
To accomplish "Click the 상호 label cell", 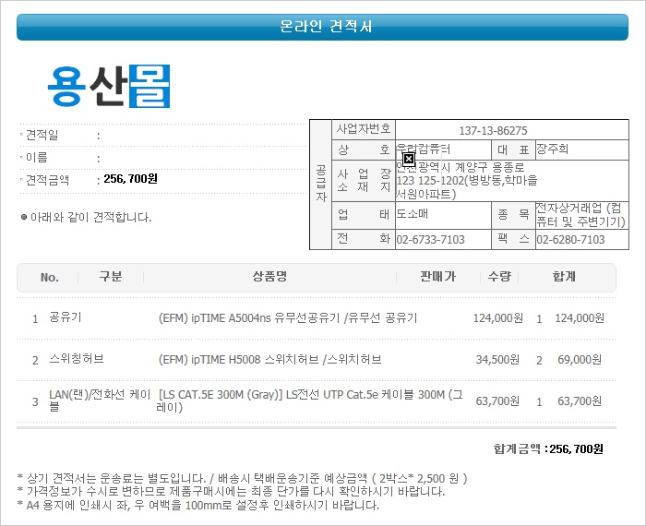I will click(x=364, y=149).
